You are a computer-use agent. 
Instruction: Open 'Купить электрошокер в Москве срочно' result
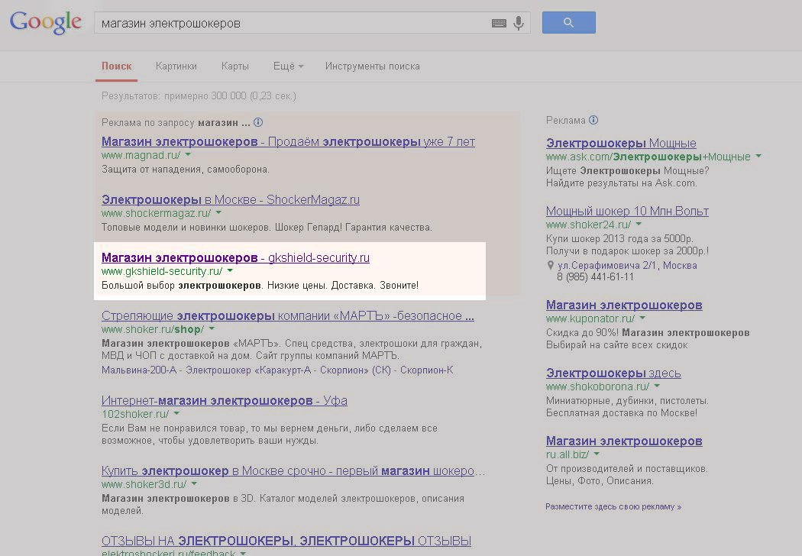tap(293, 470)
